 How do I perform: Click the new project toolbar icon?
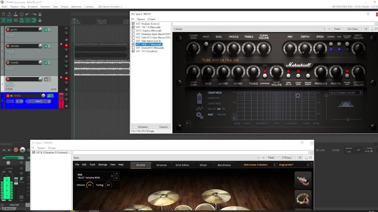(x=3, y=14)
